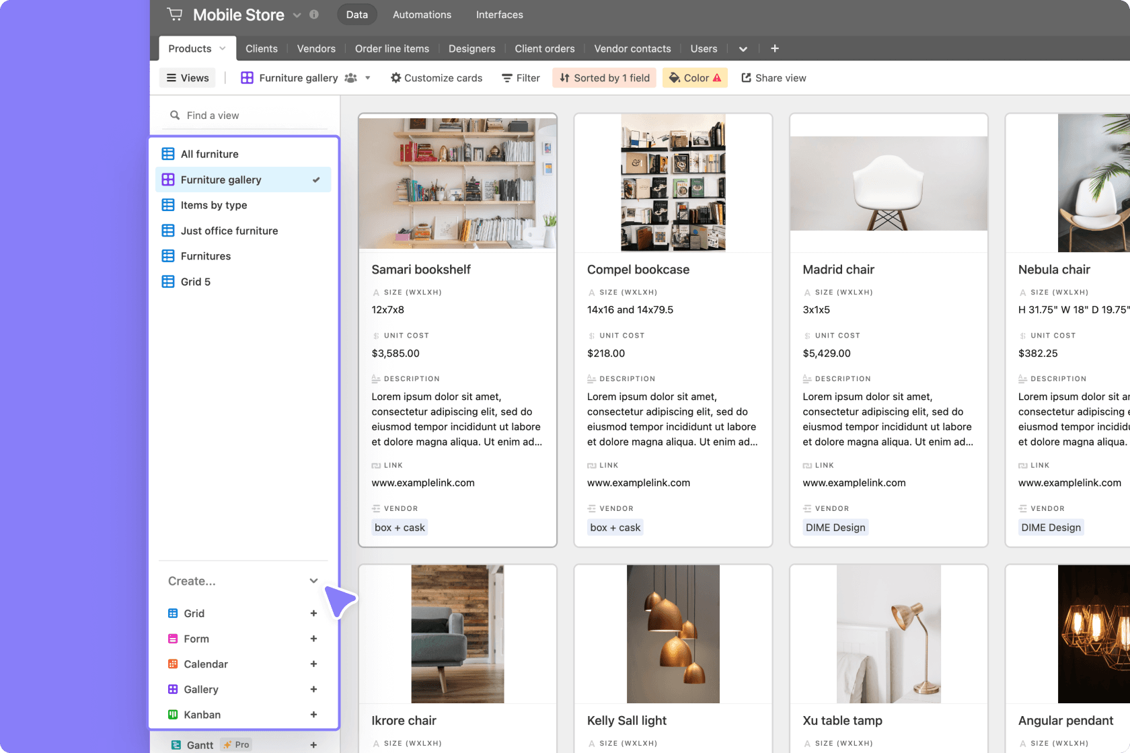Click the Pro badge beside Gantt
This screenshot has height=753, width=1130.
tap(236, 745)
